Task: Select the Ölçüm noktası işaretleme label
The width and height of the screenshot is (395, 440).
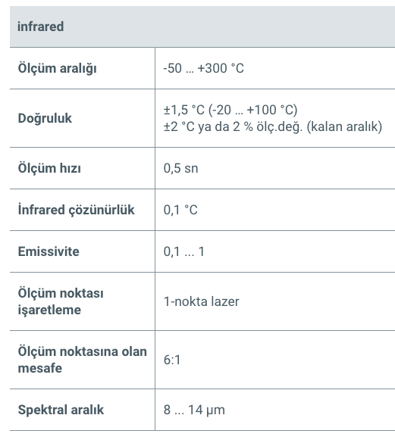Action: (x=61, y=301)
